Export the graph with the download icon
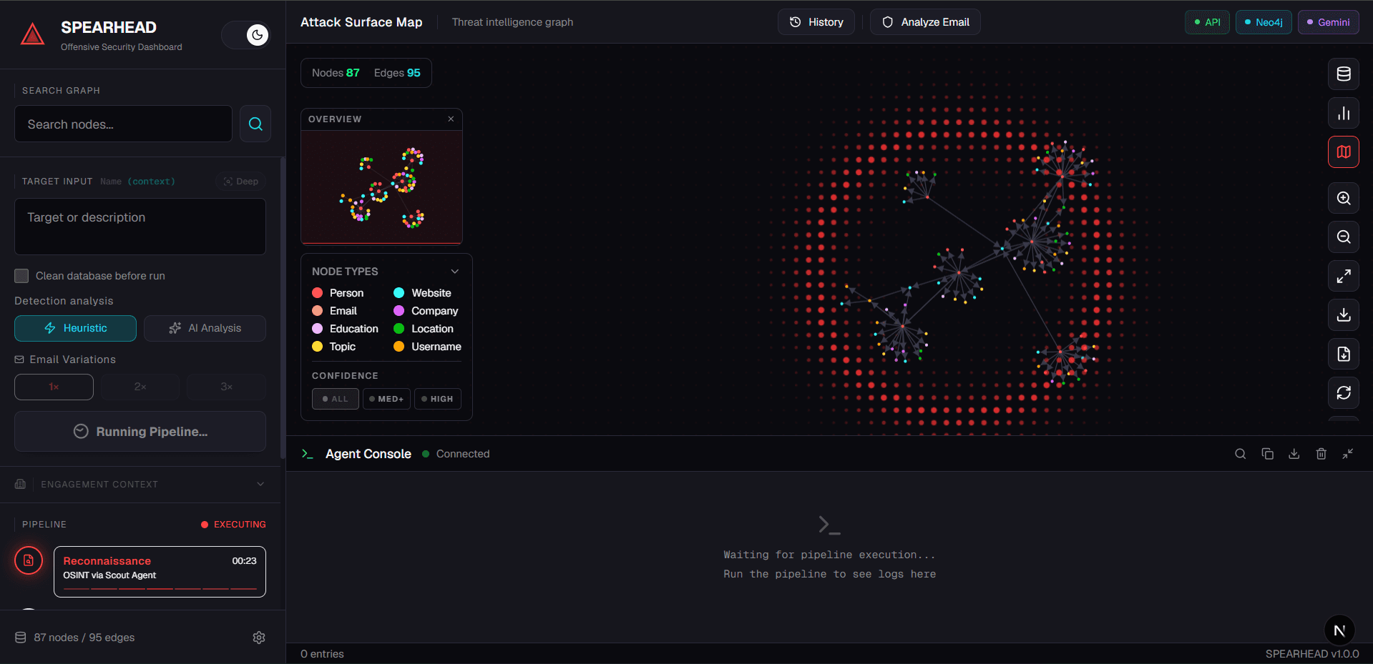This screenshot has width=1373, height=664. click(x=1343, y=314)
